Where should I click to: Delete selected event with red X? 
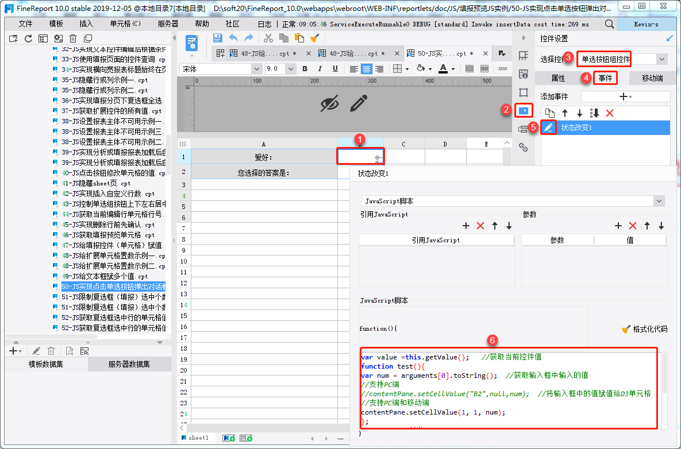[x=609, y=113]
